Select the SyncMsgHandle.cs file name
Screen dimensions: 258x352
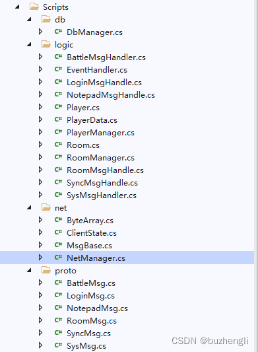tap(102, 183)
